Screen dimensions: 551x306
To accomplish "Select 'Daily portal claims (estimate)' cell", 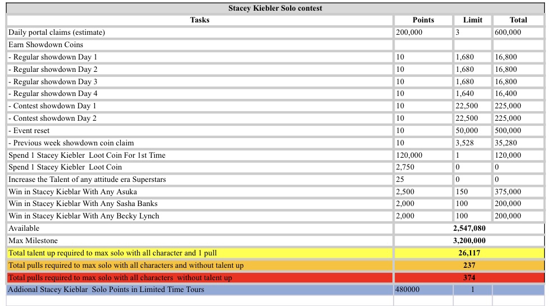I will pyautogui.click(x=200, y=33).
